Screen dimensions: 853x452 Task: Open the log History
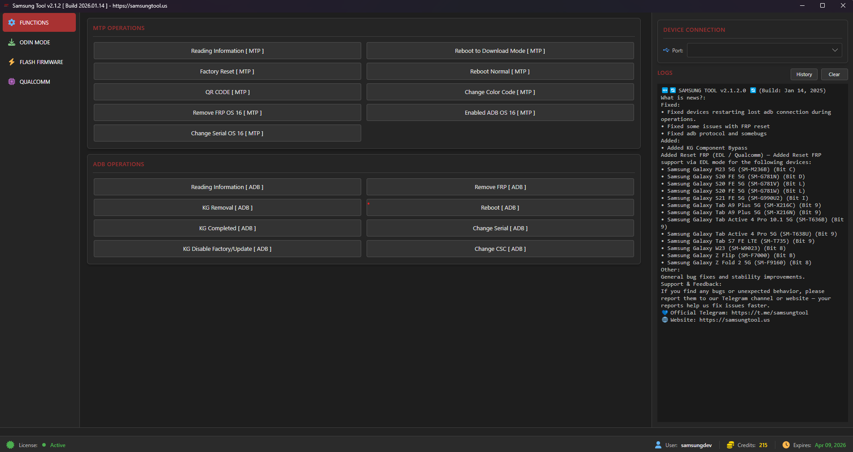point(804,74)
